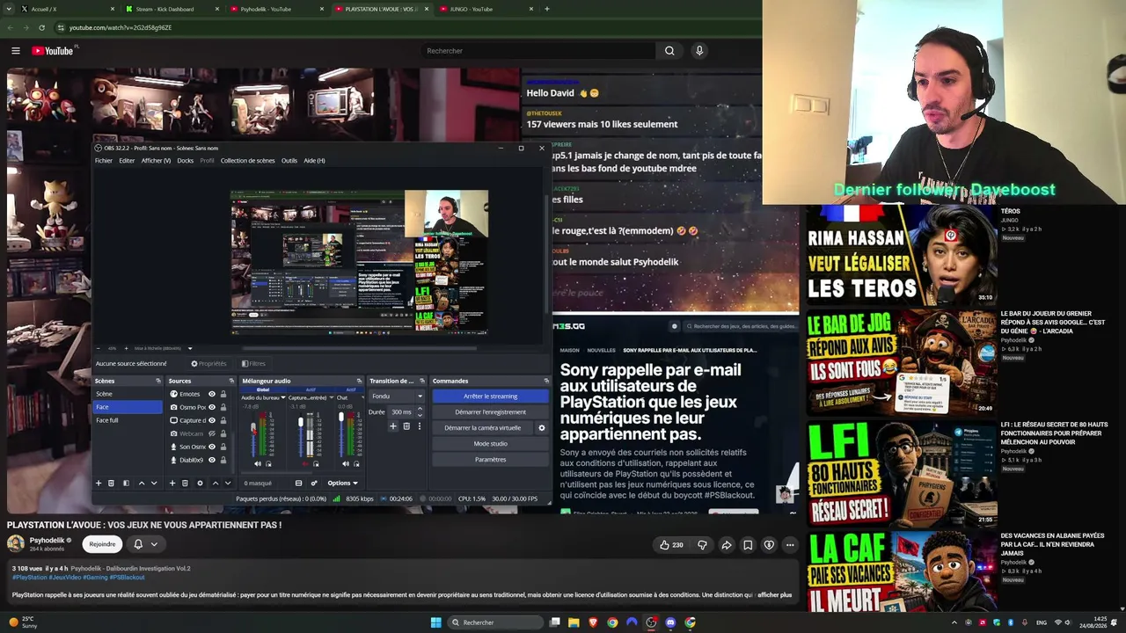1126x633 pixels.
Task: Toggle lock on the Webcam source
Action: (223, 433)
